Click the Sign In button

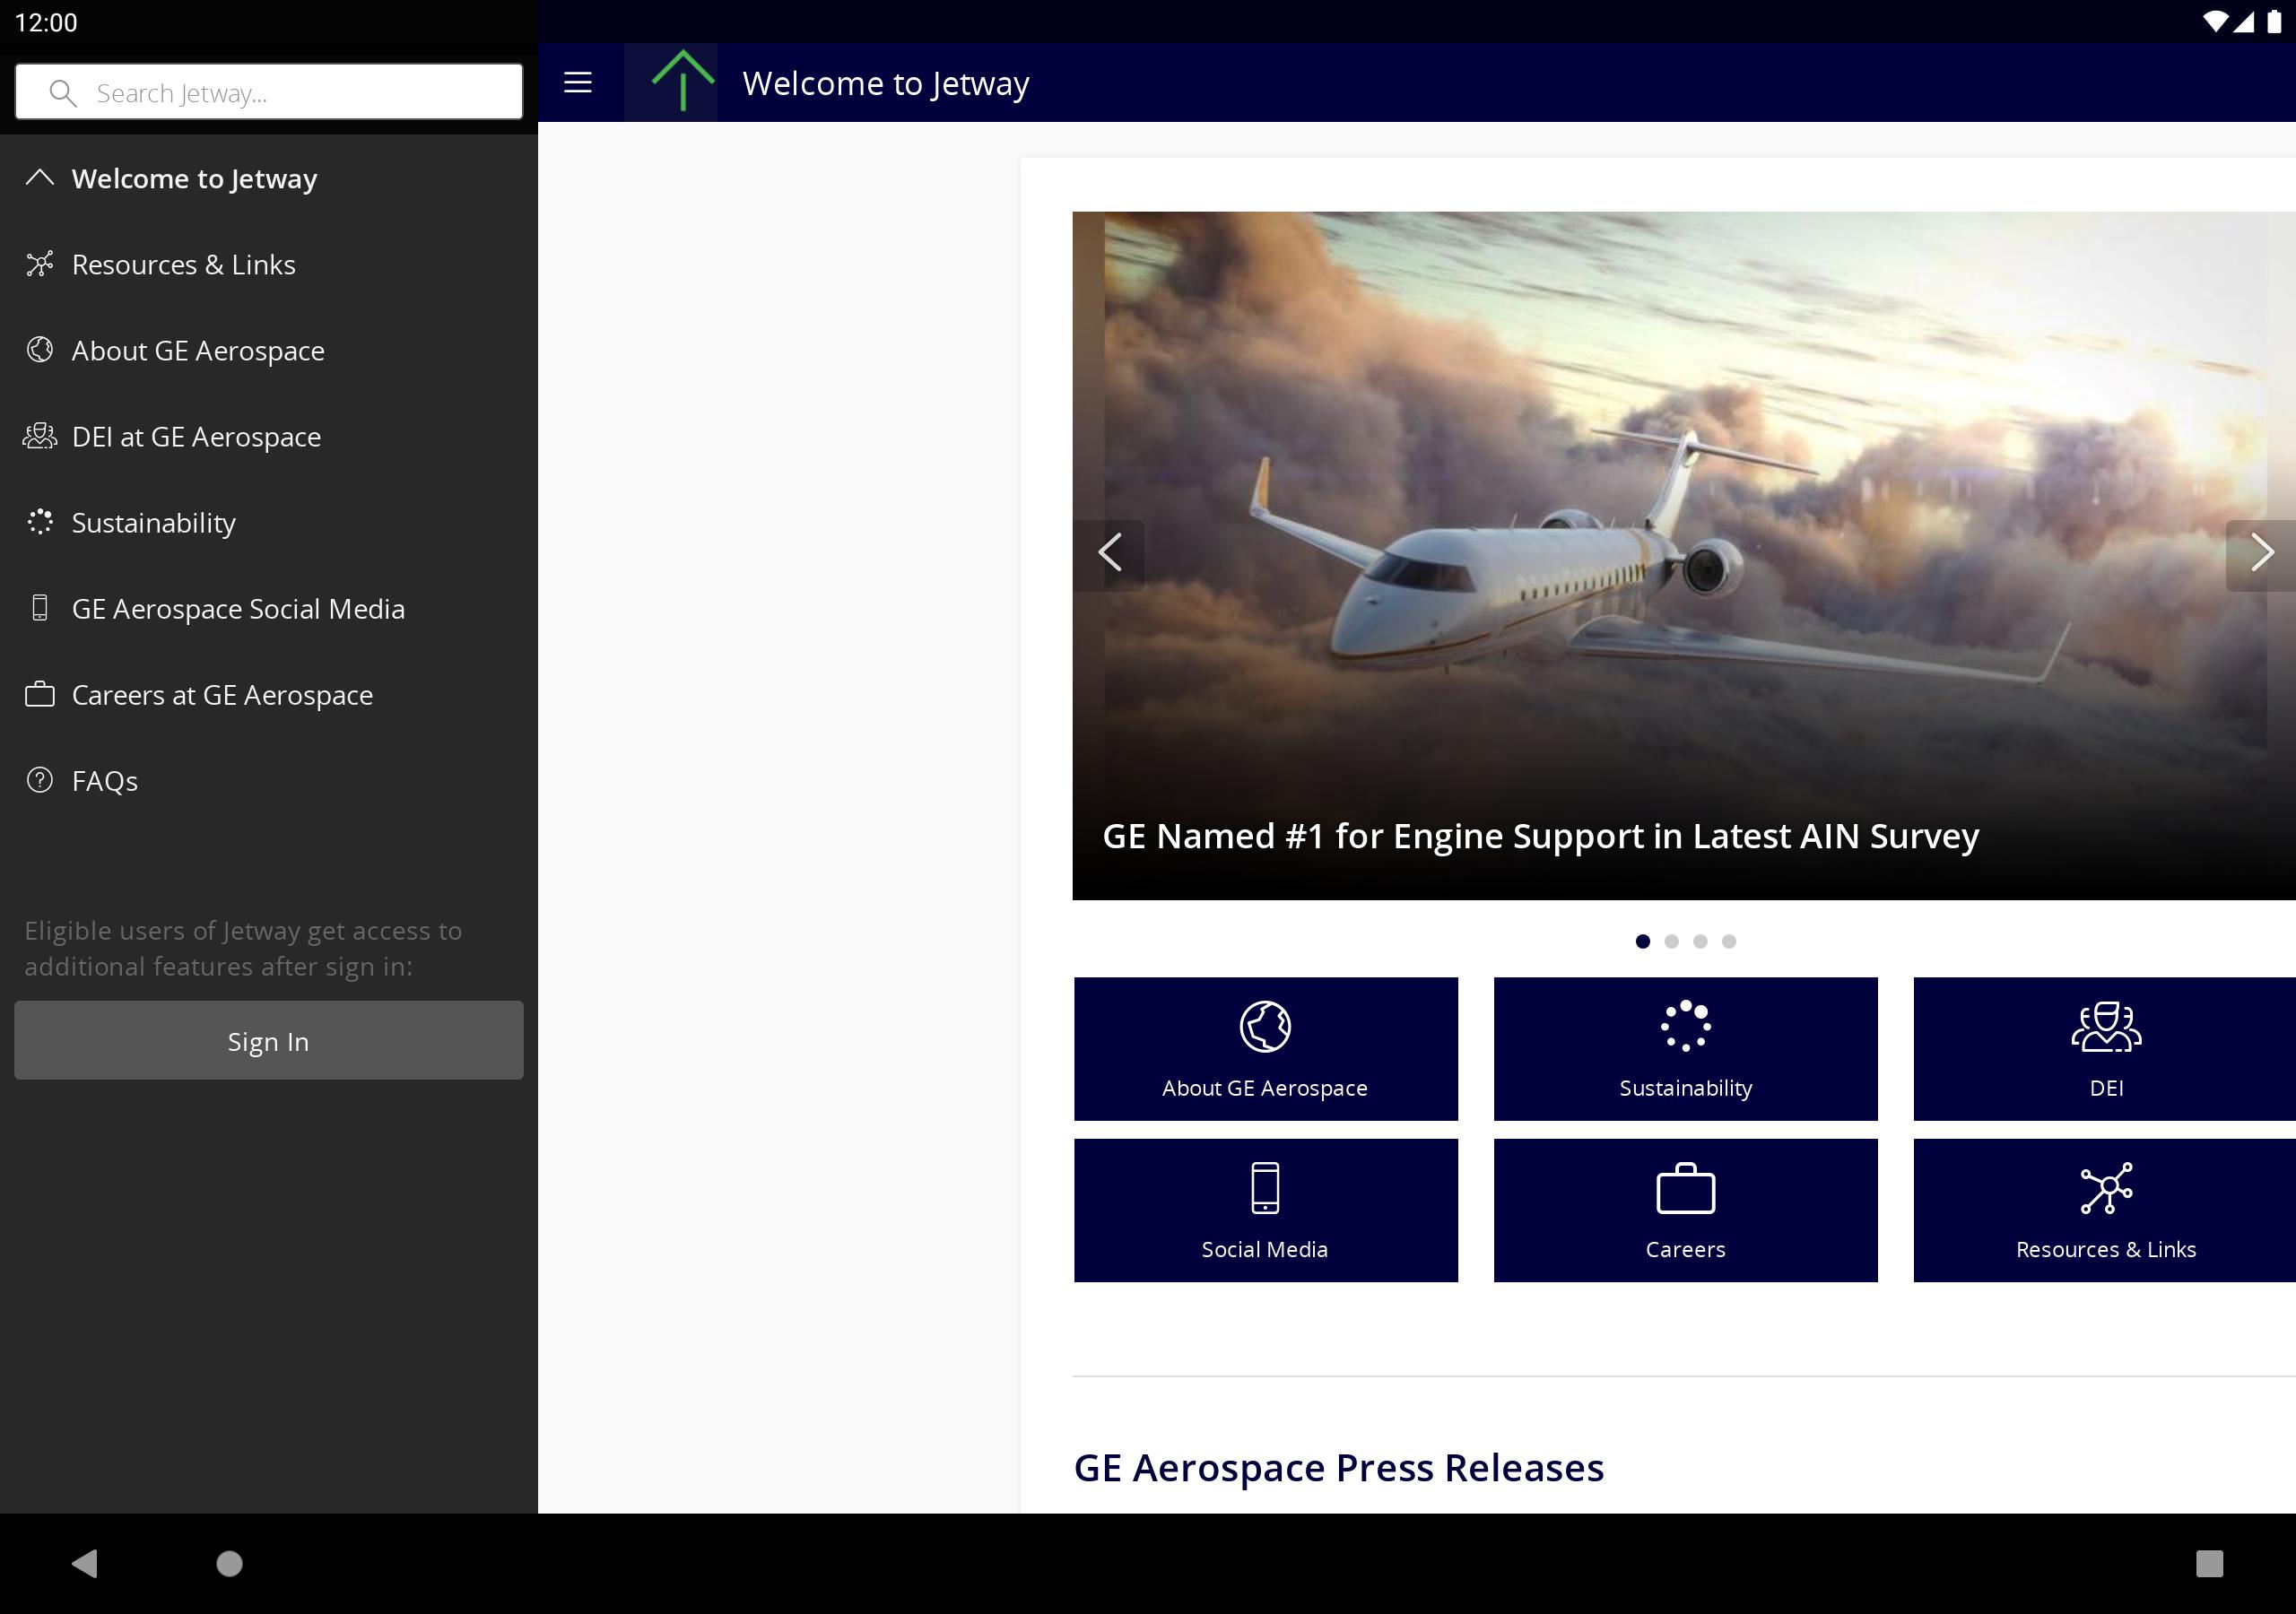(x=269, y=1040)
